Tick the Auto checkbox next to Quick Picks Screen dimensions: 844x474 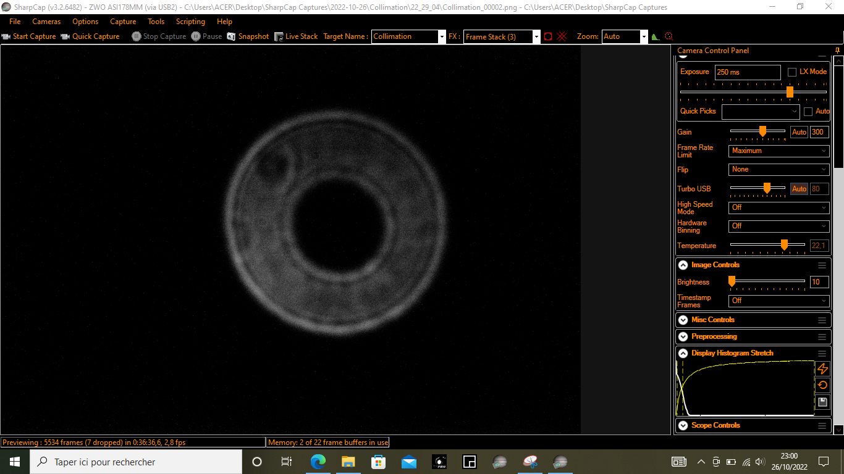808,112
